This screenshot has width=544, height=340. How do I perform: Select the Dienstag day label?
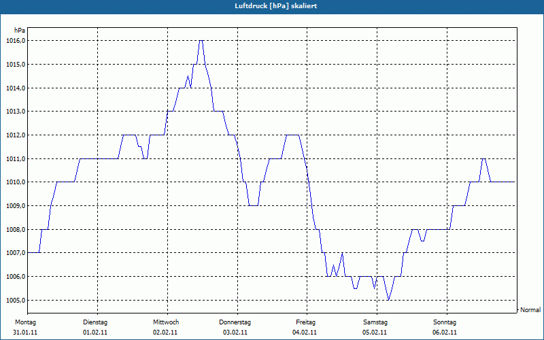(95, 322)
